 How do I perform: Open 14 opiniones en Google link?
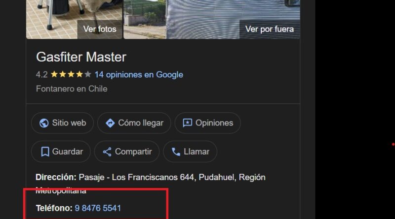[x=139, y=75]
